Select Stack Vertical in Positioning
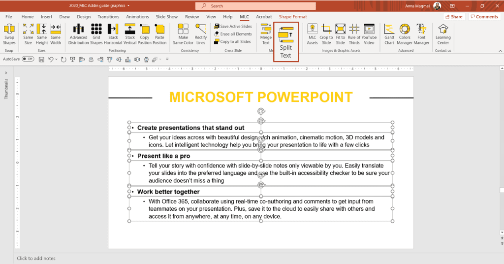The width and height of the screenshot is (504, 264). point(130,34)
